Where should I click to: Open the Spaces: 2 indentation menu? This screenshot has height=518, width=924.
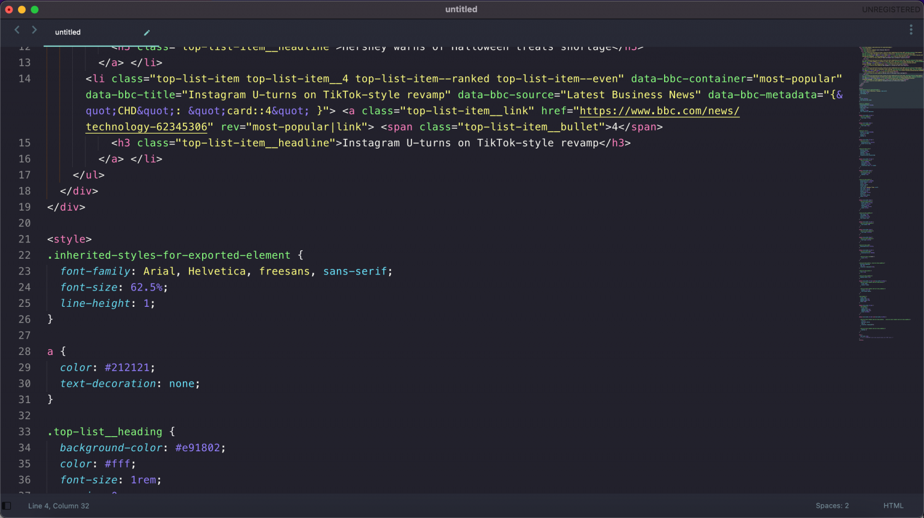(x=832, y=506)
